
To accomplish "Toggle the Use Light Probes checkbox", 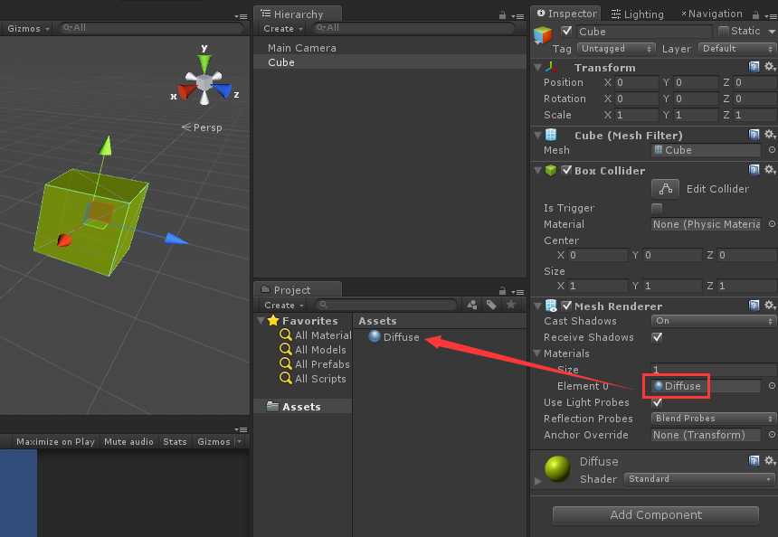I will tap(657, 402).
